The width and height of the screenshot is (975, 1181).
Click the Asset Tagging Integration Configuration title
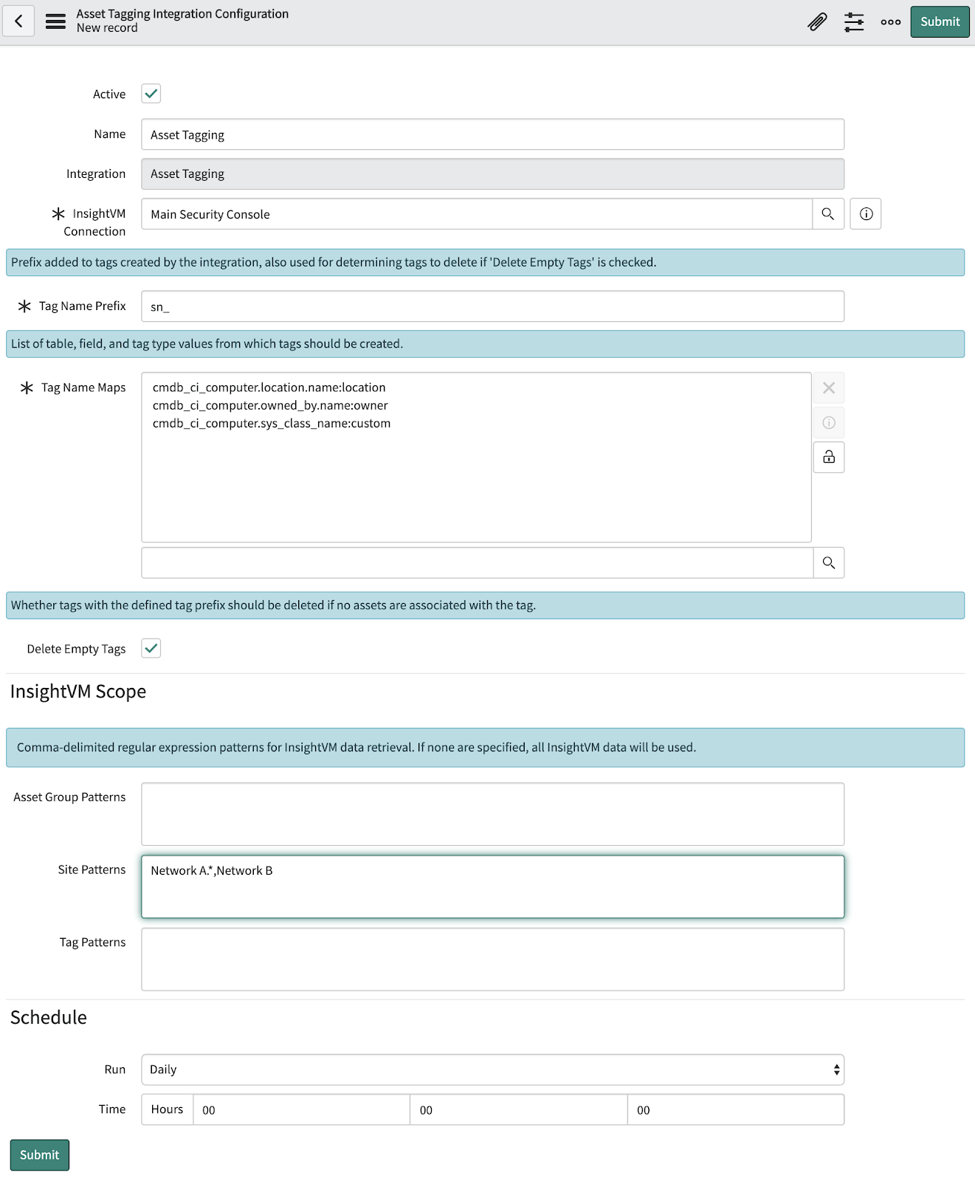(x=182, y=14)
